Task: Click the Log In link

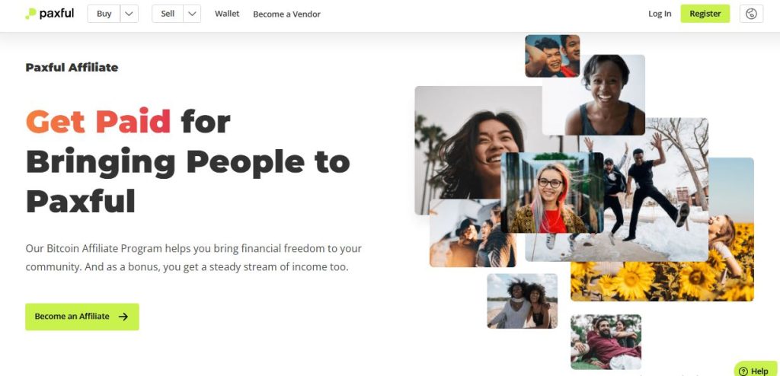Action: [x=660, y=14]
